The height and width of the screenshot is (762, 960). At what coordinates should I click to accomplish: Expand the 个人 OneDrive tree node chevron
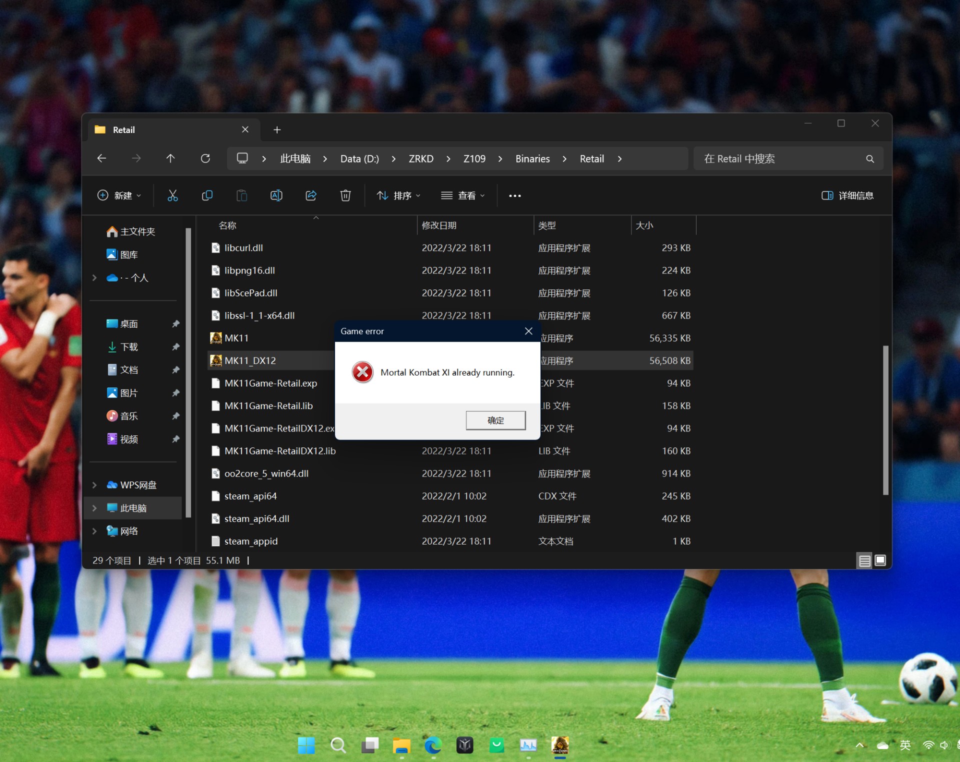click(x=94, y=278)
